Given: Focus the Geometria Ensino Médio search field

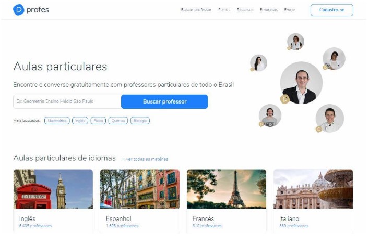Looking at the screenshot, I should click(67, 101).
